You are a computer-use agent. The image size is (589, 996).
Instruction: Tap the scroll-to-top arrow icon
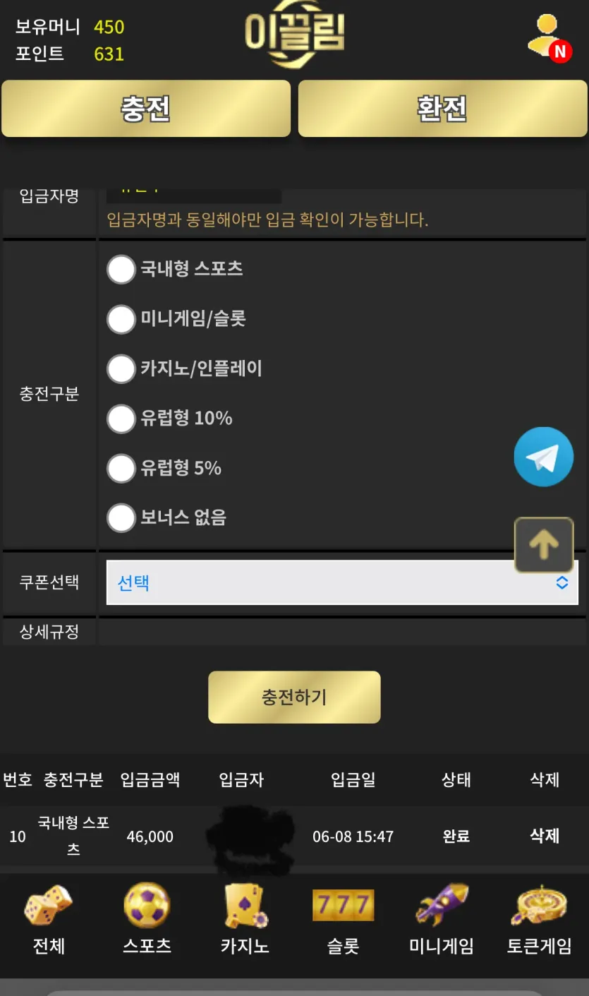pos(544,545)
